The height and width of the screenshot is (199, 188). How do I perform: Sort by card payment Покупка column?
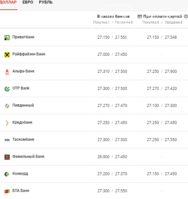(151, 22)
